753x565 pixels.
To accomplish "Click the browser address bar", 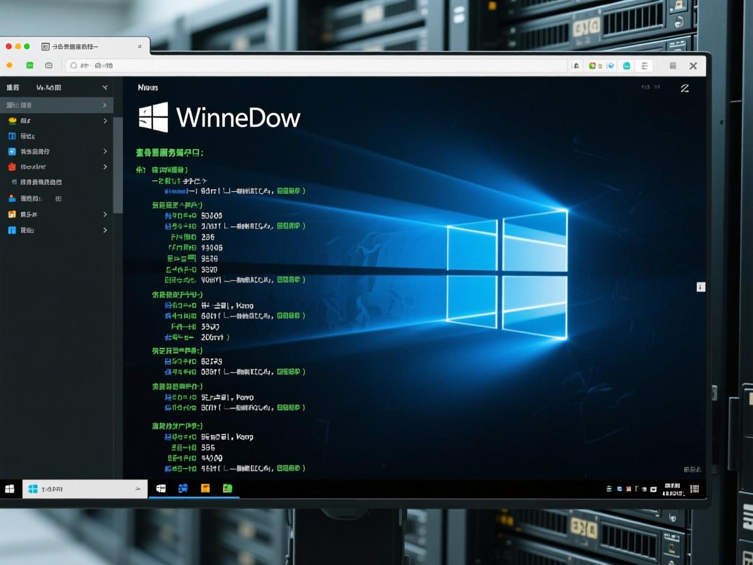I will pyautogui.click(x=314, y=65).
